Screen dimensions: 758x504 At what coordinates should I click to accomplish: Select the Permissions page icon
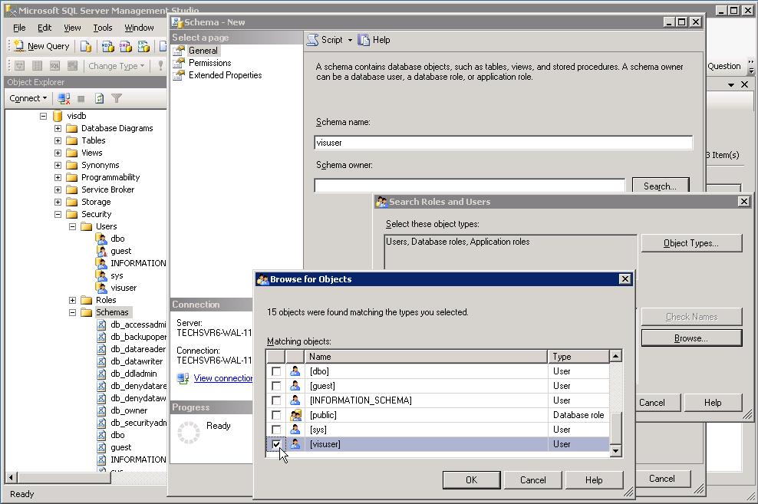pos(179,63)
